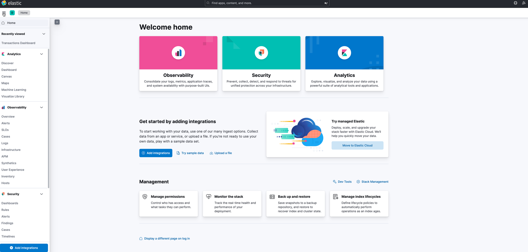
Task: Collapse the Analytics sidebar group chevron
Action: [x=41, y=54]
